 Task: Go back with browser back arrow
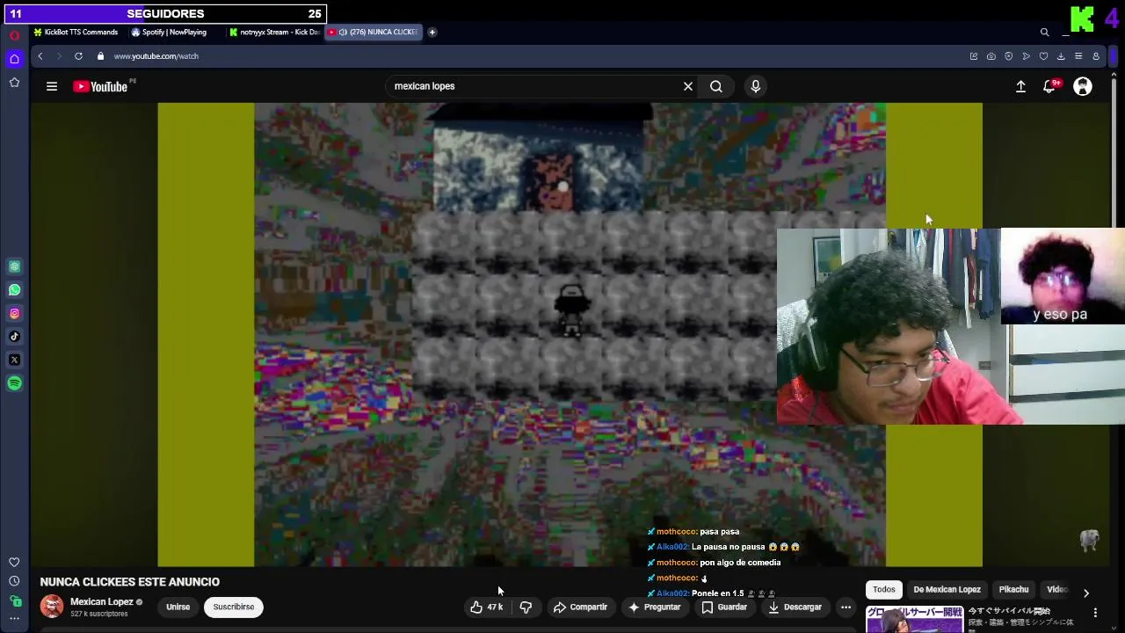tap(40, 56)
